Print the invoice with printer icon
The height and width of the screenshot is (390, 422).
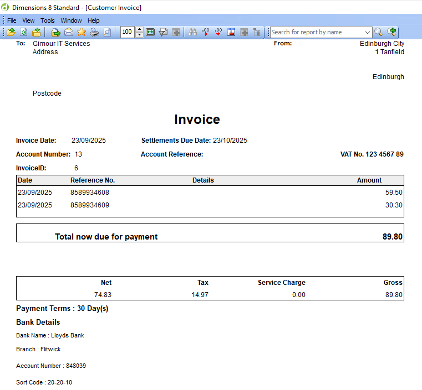[x=94, y=32]
